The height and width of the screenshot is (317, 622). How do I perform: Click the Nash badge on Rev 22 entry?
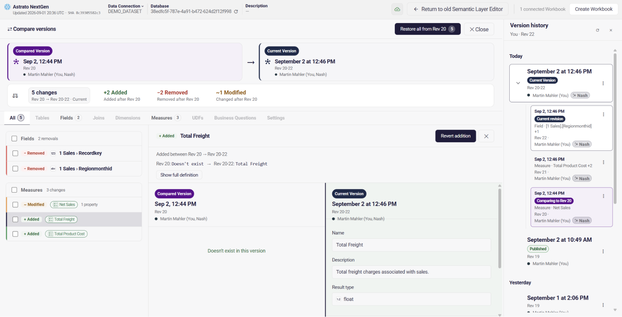click(x=582, y=144)
